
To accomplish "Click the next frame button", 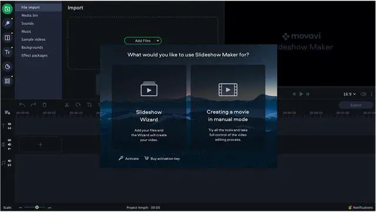I will point(308,94).
